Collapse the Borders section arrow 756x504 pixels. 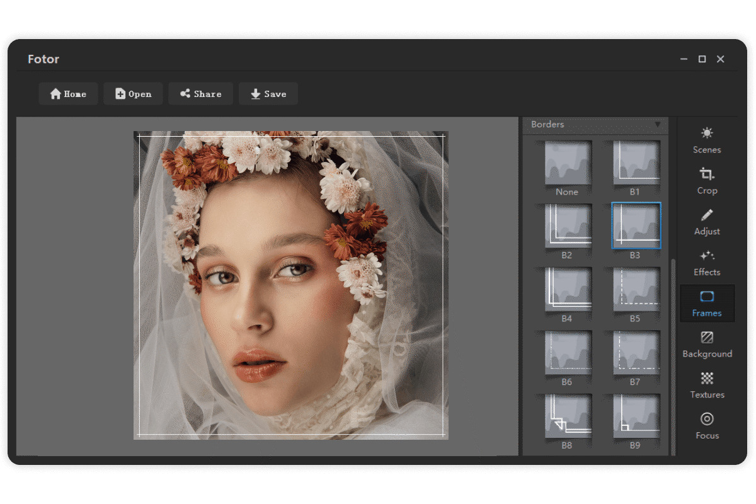coord(658,124)
